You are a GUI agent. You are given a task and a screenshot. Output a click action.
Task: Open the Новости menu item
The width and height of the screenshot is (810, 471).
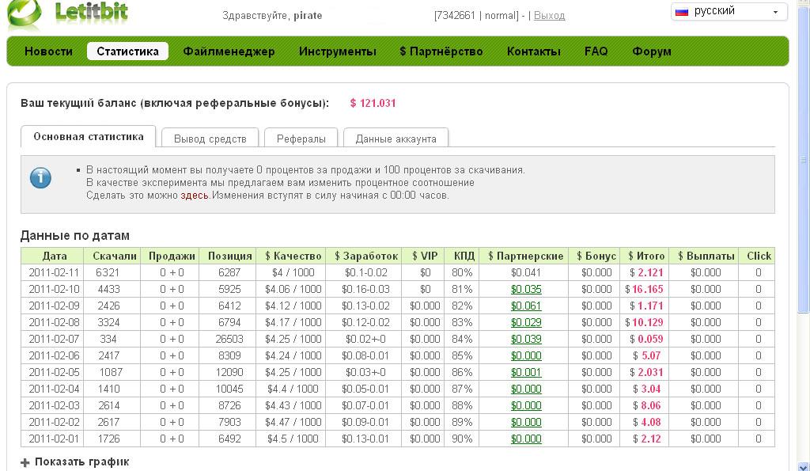click(x=48, y=51)
